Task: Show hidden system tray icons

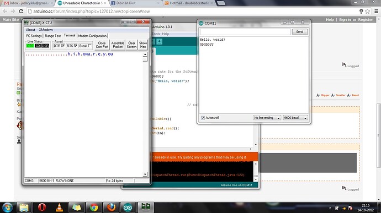Action: tap(330, 208)
